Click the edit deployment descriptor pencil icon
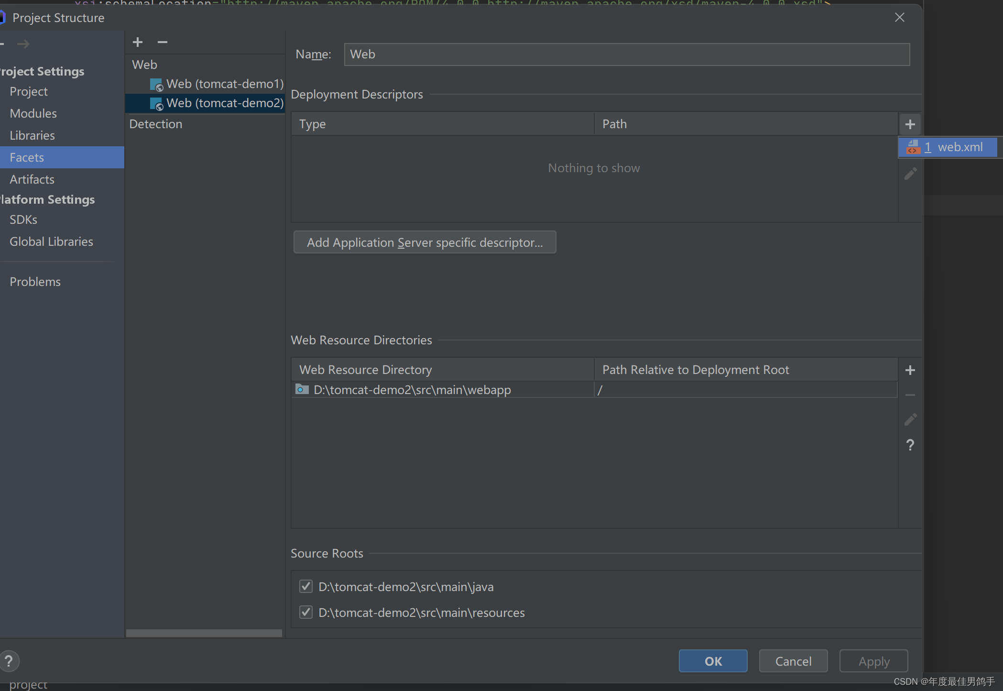The height and width of the screenshot is (691, 1003). coord(910,174)
